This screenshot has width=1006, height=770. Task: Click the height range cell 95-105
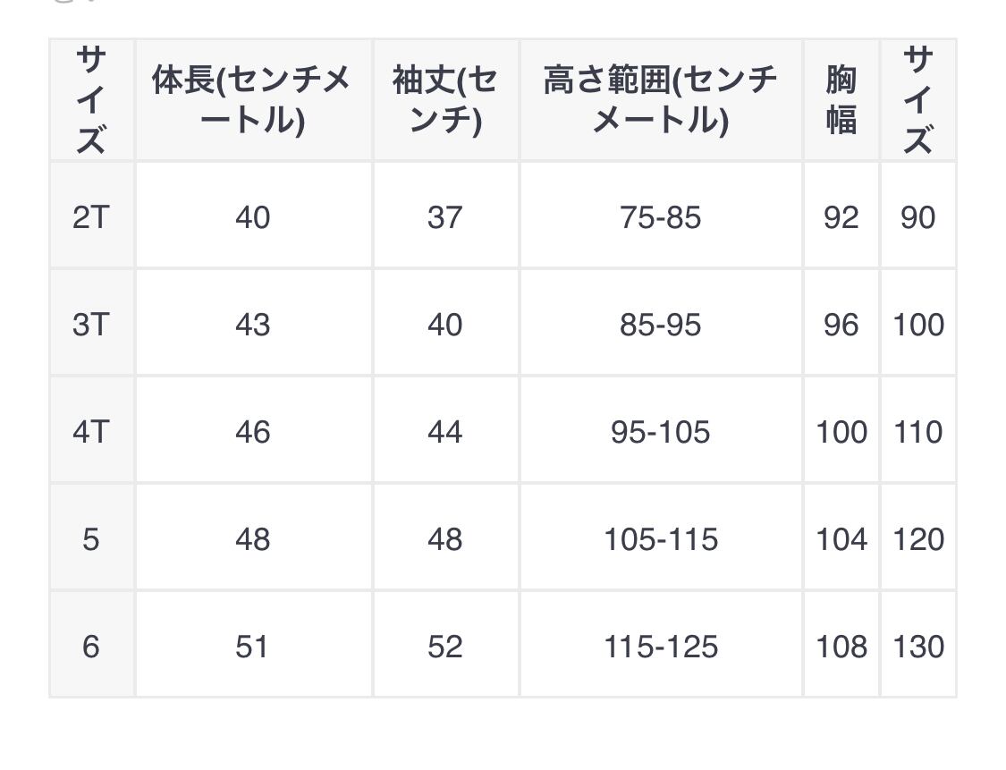(x=660, y=432)
